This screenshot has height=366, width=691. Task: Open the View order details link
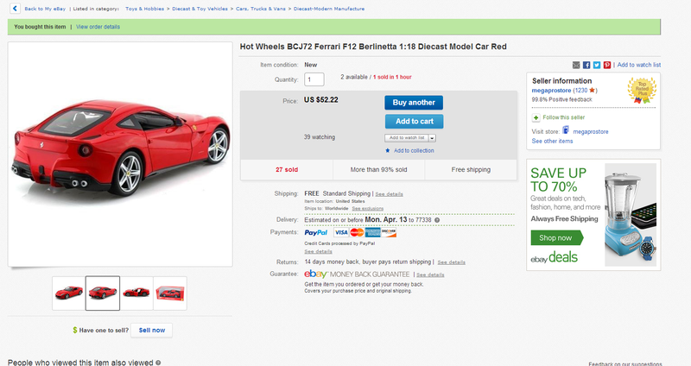(x=98, y=27)
